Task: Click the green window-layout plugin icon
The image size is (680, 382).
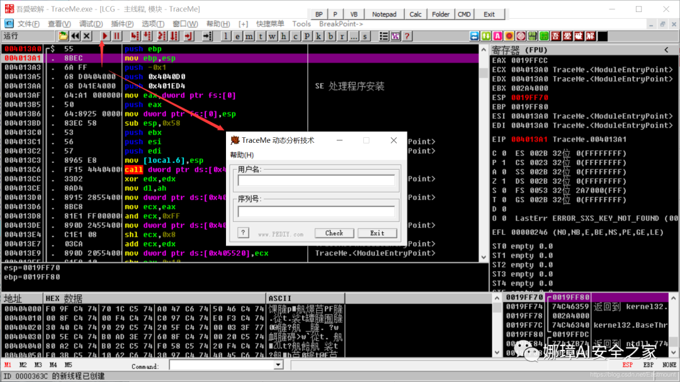Action: 544,36
